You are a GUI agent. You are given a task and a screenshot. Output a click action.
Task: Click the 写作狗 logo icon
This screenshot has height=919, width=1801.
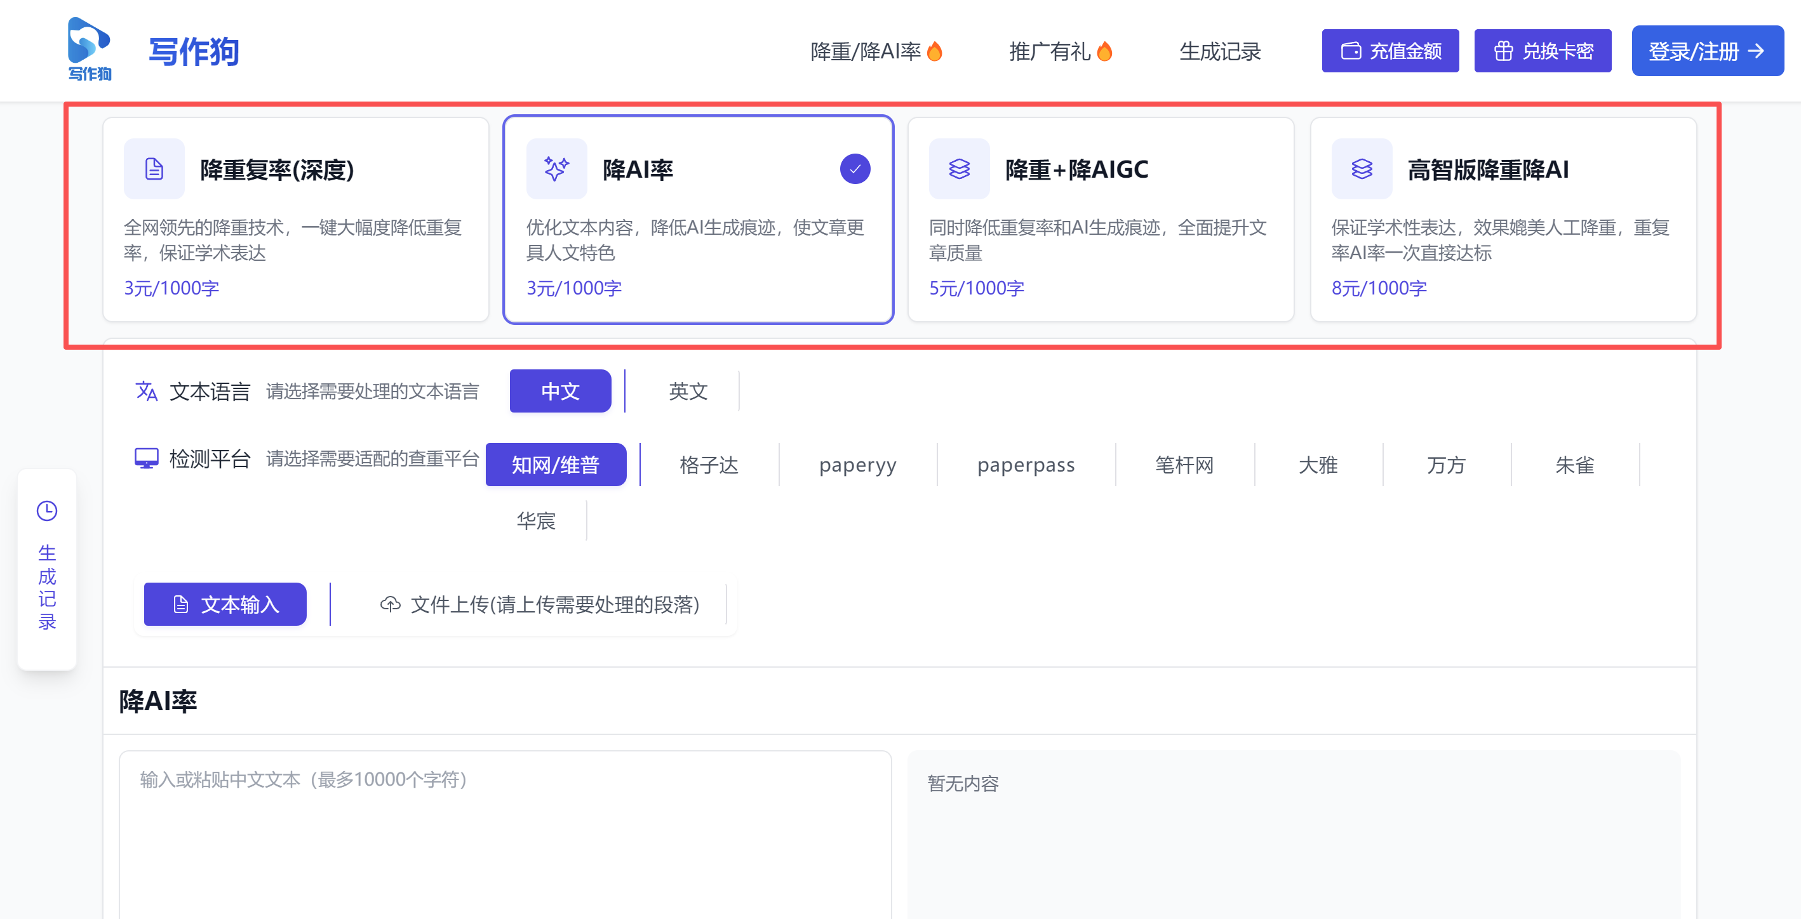pyautogui.click(x=89, y=49)
